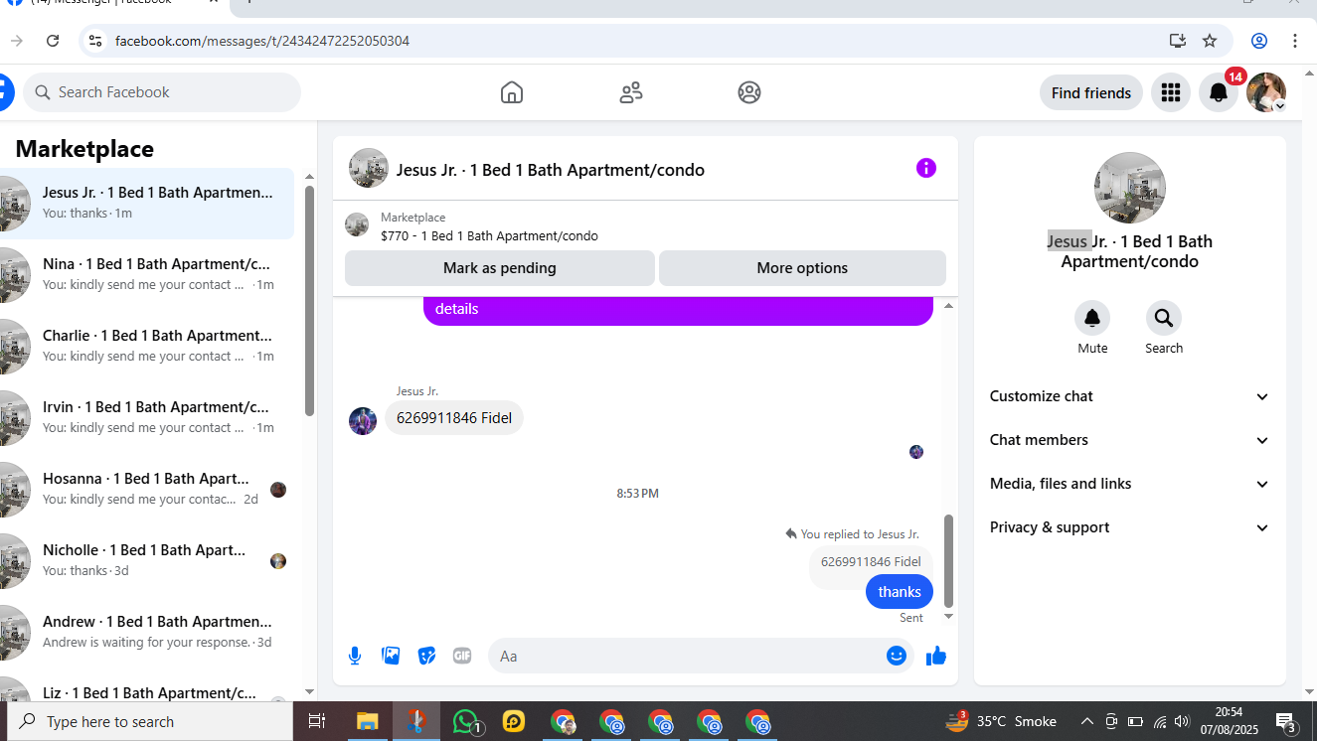Select the Nicholle conversation
The image size is (1317, 741).
pos(147,561)
